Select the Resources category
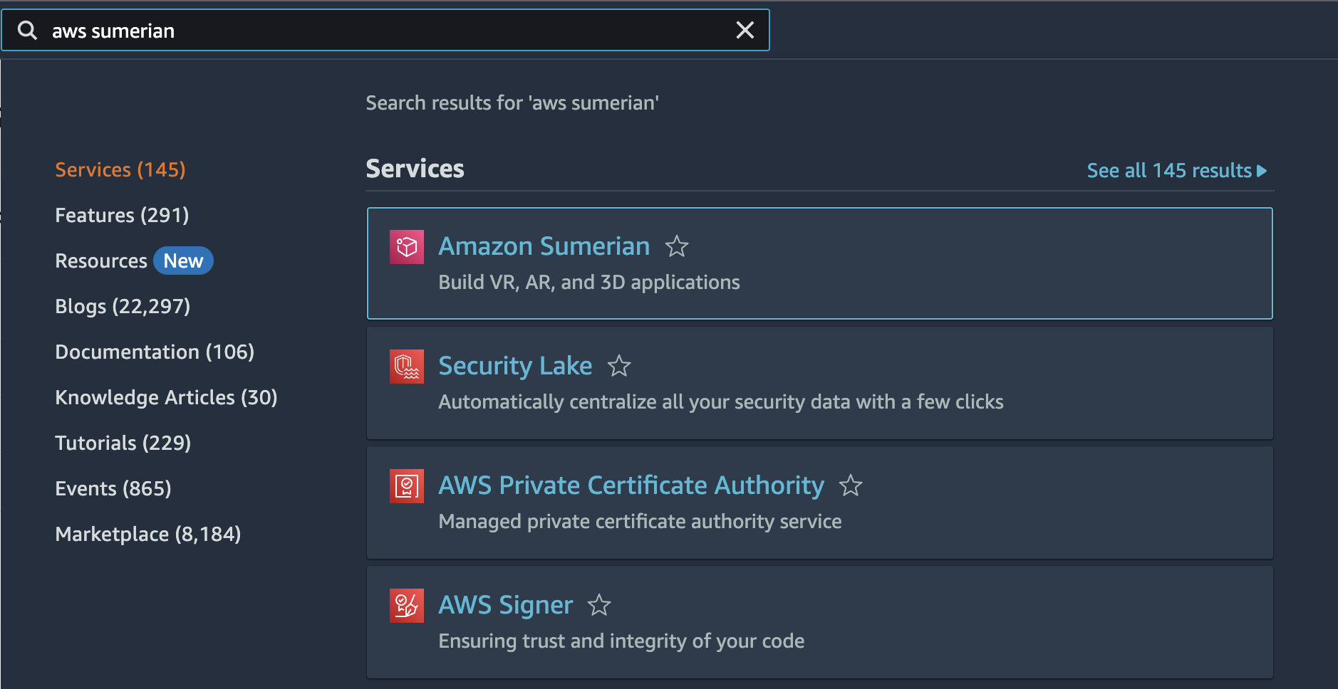 [x=101, y=261]
